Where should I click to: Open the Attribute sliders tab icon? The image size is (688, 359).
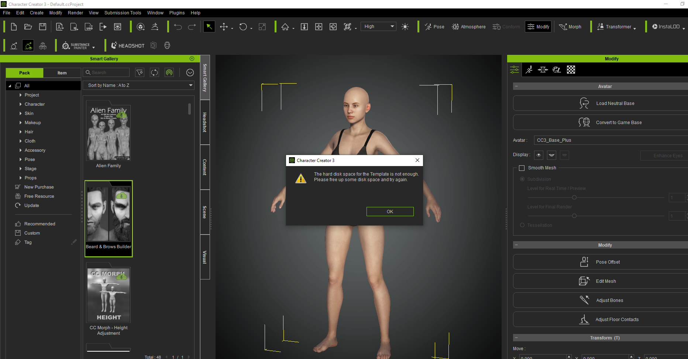tap(515, 70)
